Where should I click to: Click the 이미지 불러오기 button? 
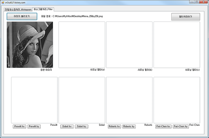[22, 17]
